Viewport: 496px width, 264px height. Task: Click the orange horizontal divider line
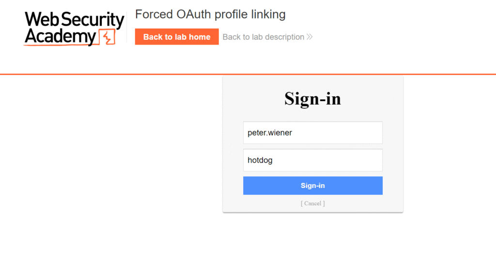point(97,74)
